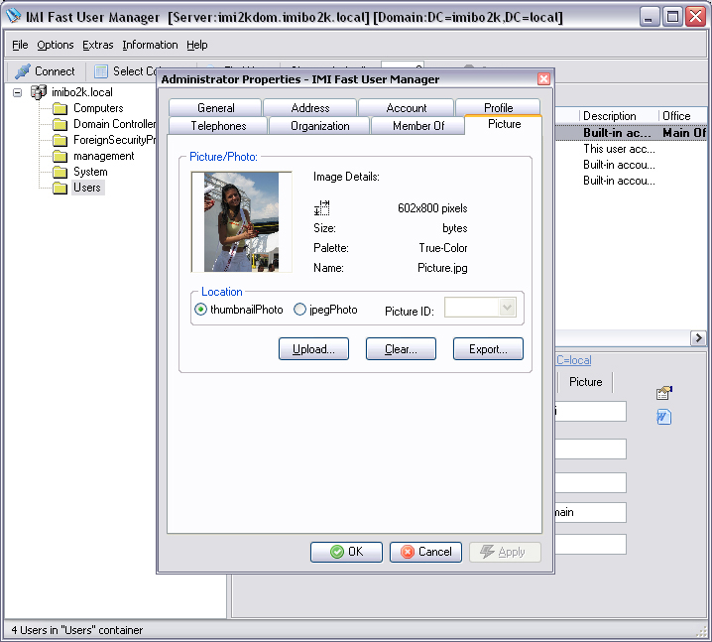
Task: Click the ForeignSecurityPrincipals folder icon
Action: click(x=59, y=140)
